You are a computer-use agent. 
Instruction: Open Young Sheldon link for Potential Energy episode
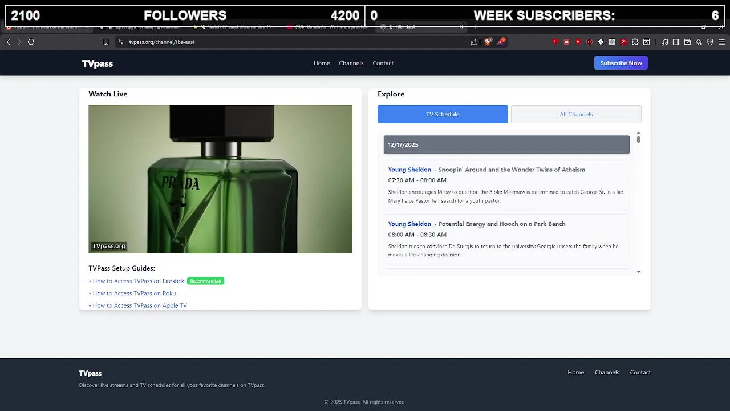point(409,224)
